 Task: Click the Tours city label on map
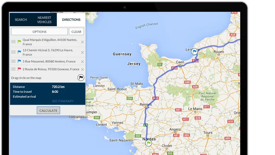208,133
